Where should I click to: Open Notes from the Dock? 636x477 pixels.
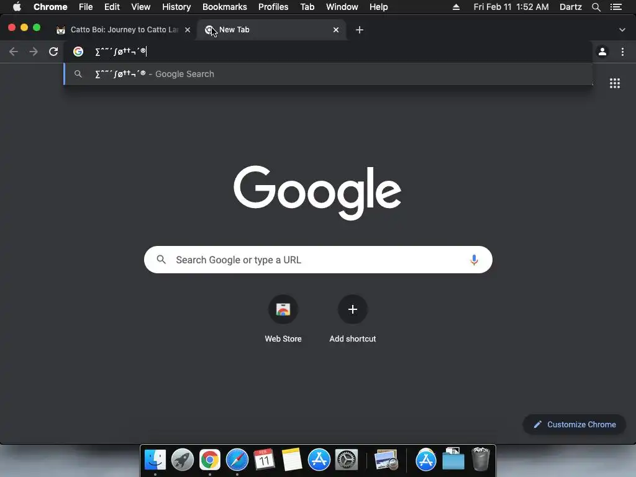[x=292, y=460]
